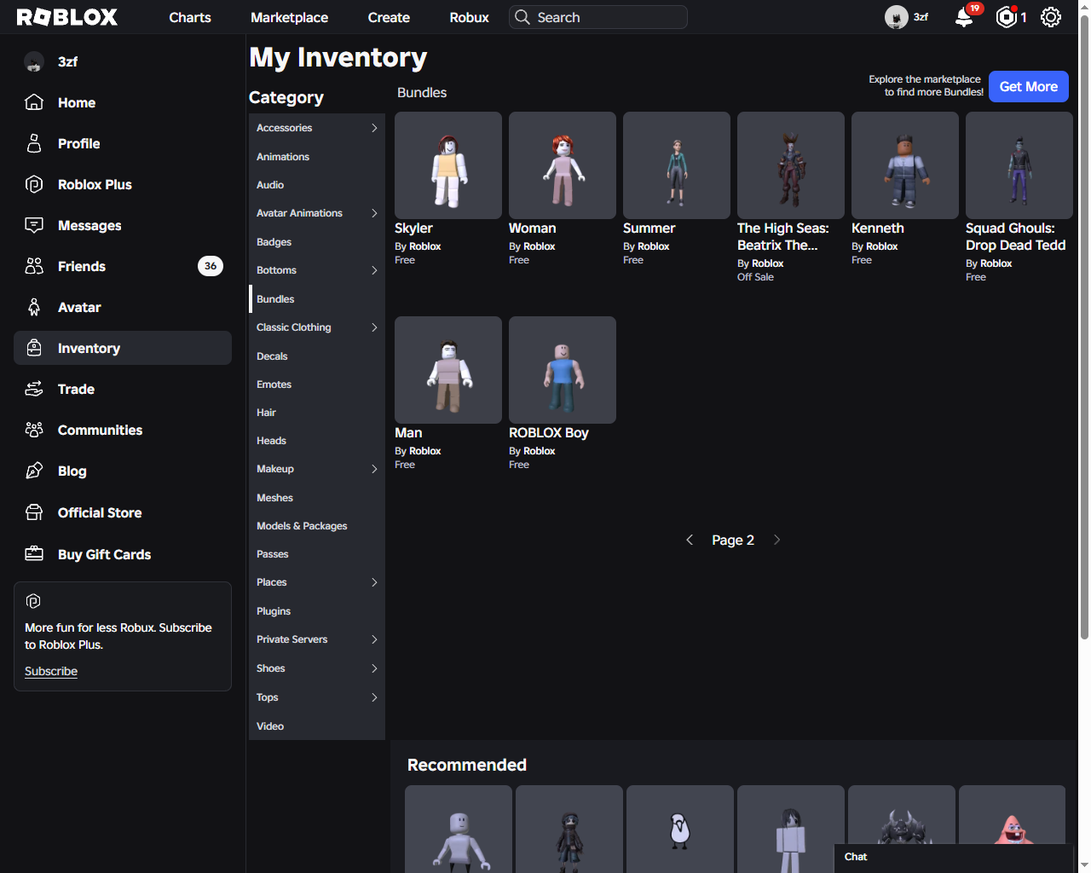Expand the Shoes category

(374, 668)
